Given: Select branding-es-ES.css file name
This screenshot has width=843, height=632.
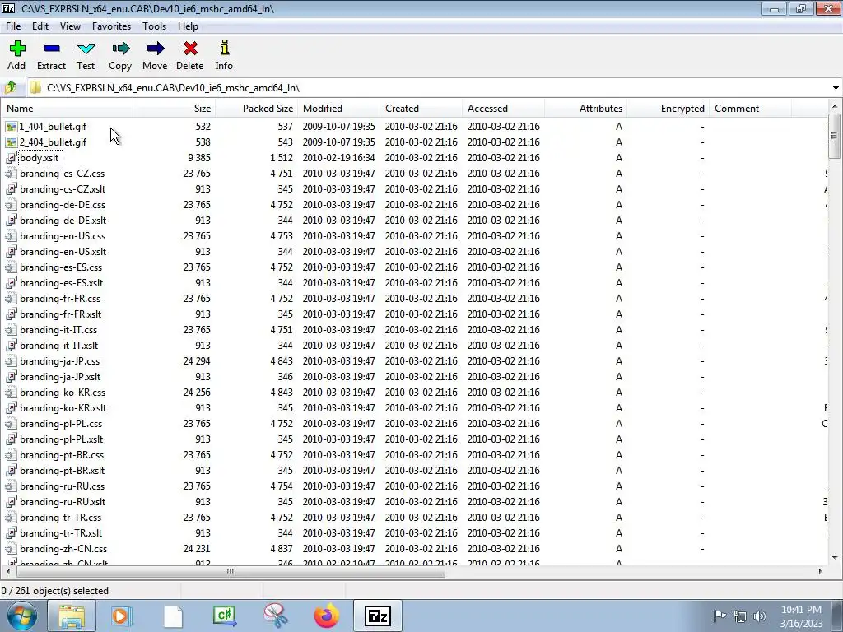Looking at the screenshot, I should (61, 267).
